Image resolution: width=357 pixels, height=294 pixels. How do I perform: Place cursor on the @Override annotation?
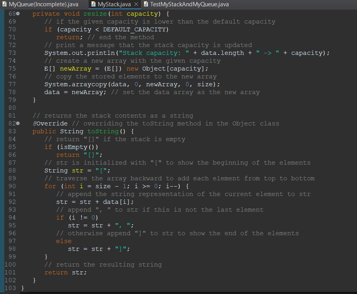click(x=51, y=123)
